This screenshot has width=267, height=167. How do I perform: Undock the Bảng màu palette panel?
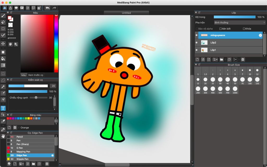pos(11,115)
